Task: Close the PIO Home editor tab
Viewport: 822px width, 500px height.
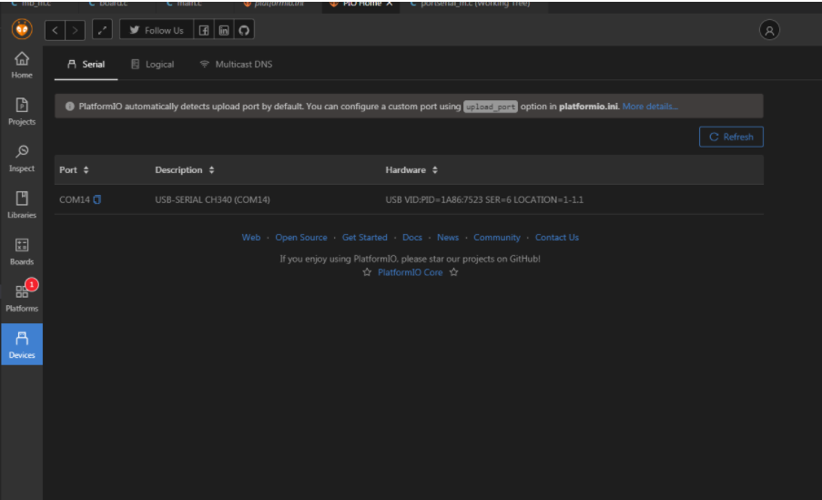Action: [390, 4]
